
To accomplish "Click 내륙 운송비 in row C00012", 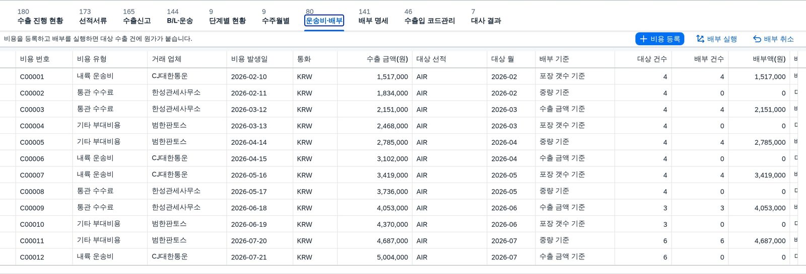I will coord(95,256).
